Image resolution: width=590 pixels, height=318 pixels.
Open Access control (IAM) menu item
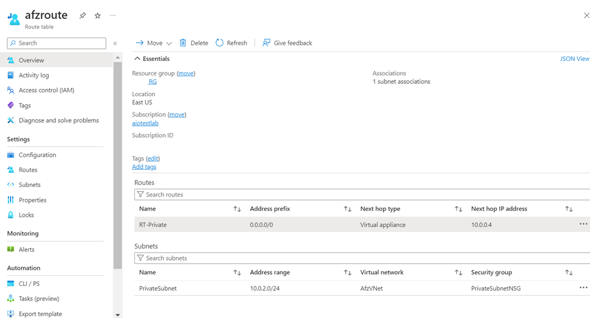46,90
